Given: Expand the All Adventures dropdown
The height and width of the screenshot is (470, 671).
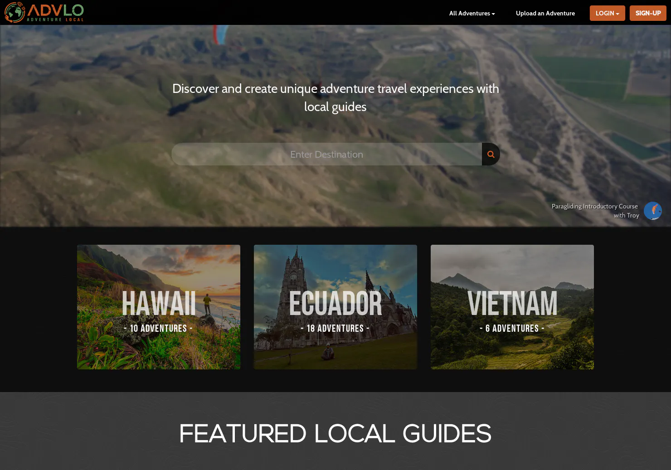Looking at the screenshot, I should (x=472, y=13).
